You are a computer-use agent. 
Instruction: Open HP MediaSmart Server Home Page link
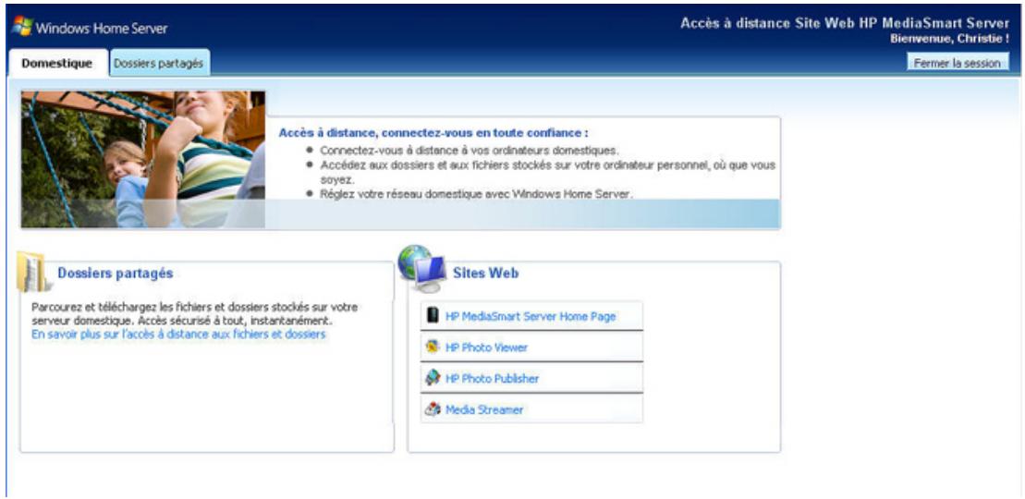(x=531, y=317)
